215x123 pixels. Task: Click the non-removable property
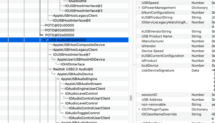click(153, 105)
